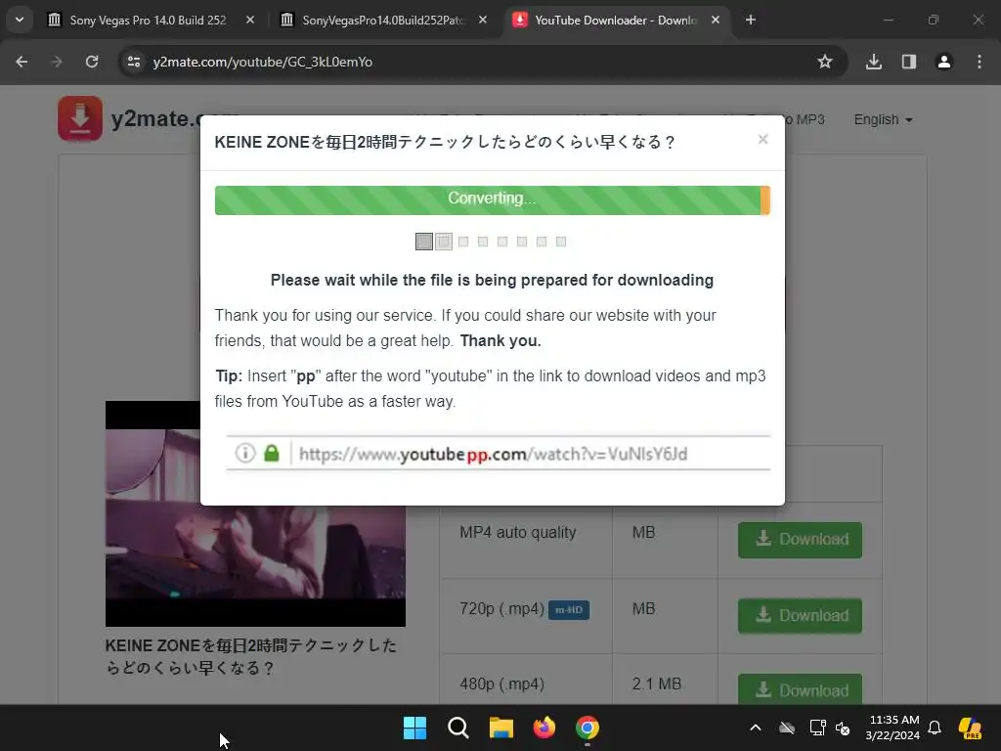Expand the hidden system tray icons chevron

tap(756, 728)
